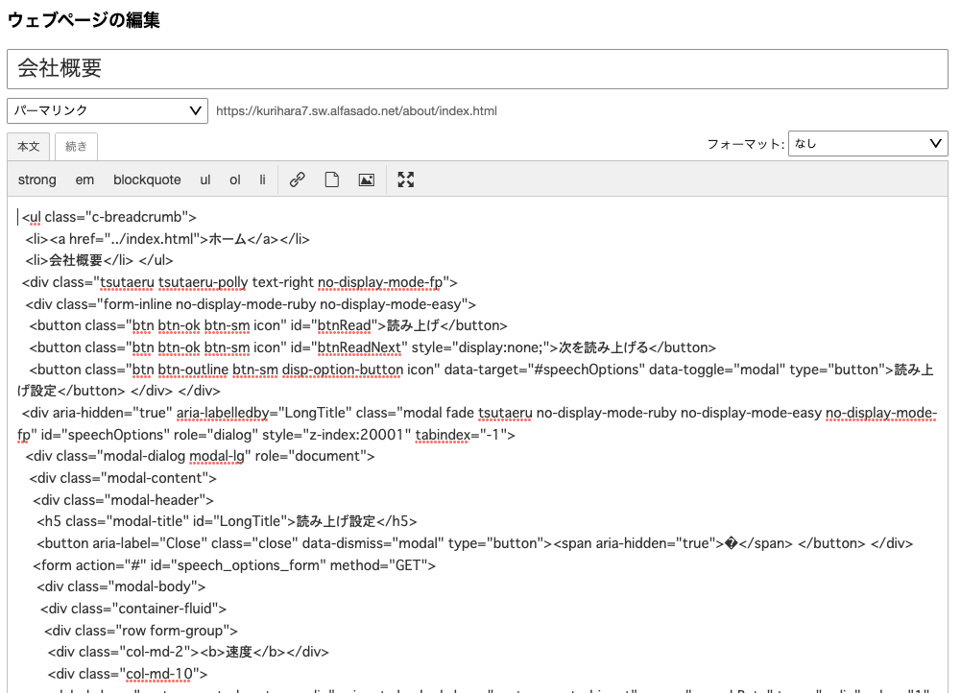Viewport: 961px width, 693px height.
Task: Switch to the 続き tab
Action: pyautogui.click(x=76, y=147)
